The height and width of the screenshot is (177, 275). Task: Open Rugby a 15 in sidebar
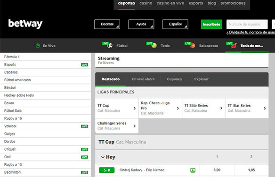point(45,118)
